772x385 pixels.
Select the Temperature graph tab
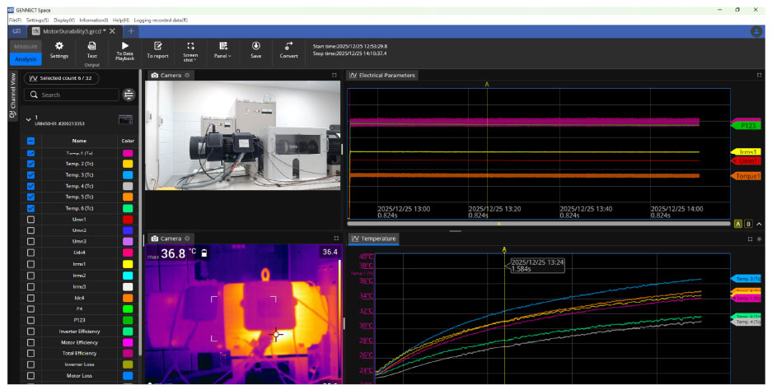click(x=373, y=239)
